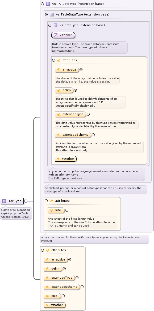Expand the delim attribute in DataType
154x311 pixels.
[x=75, y=90]
